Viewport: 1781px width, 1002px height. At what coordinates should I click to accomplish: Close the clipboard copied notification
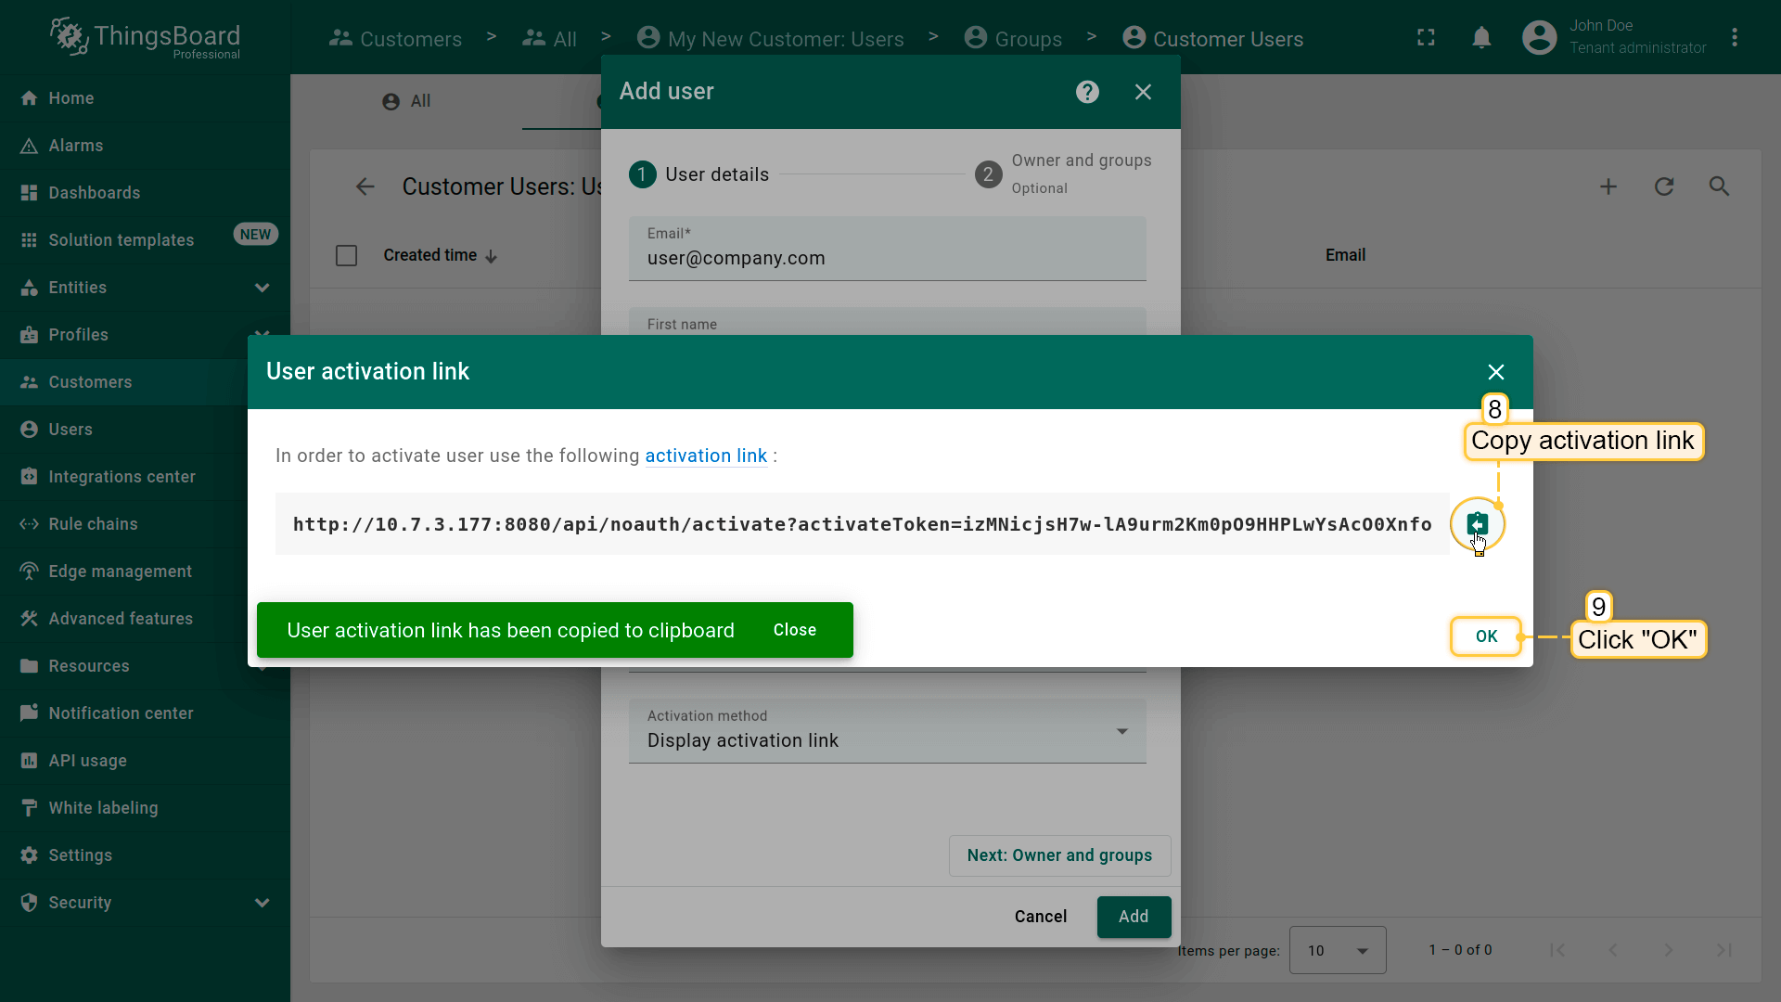[794, 630]
